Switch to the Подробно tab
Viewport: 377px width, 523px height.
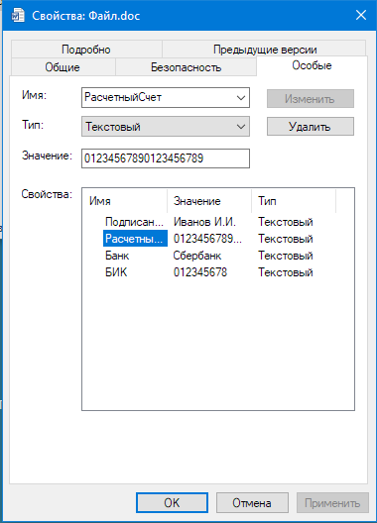click(x=86, y=50)
